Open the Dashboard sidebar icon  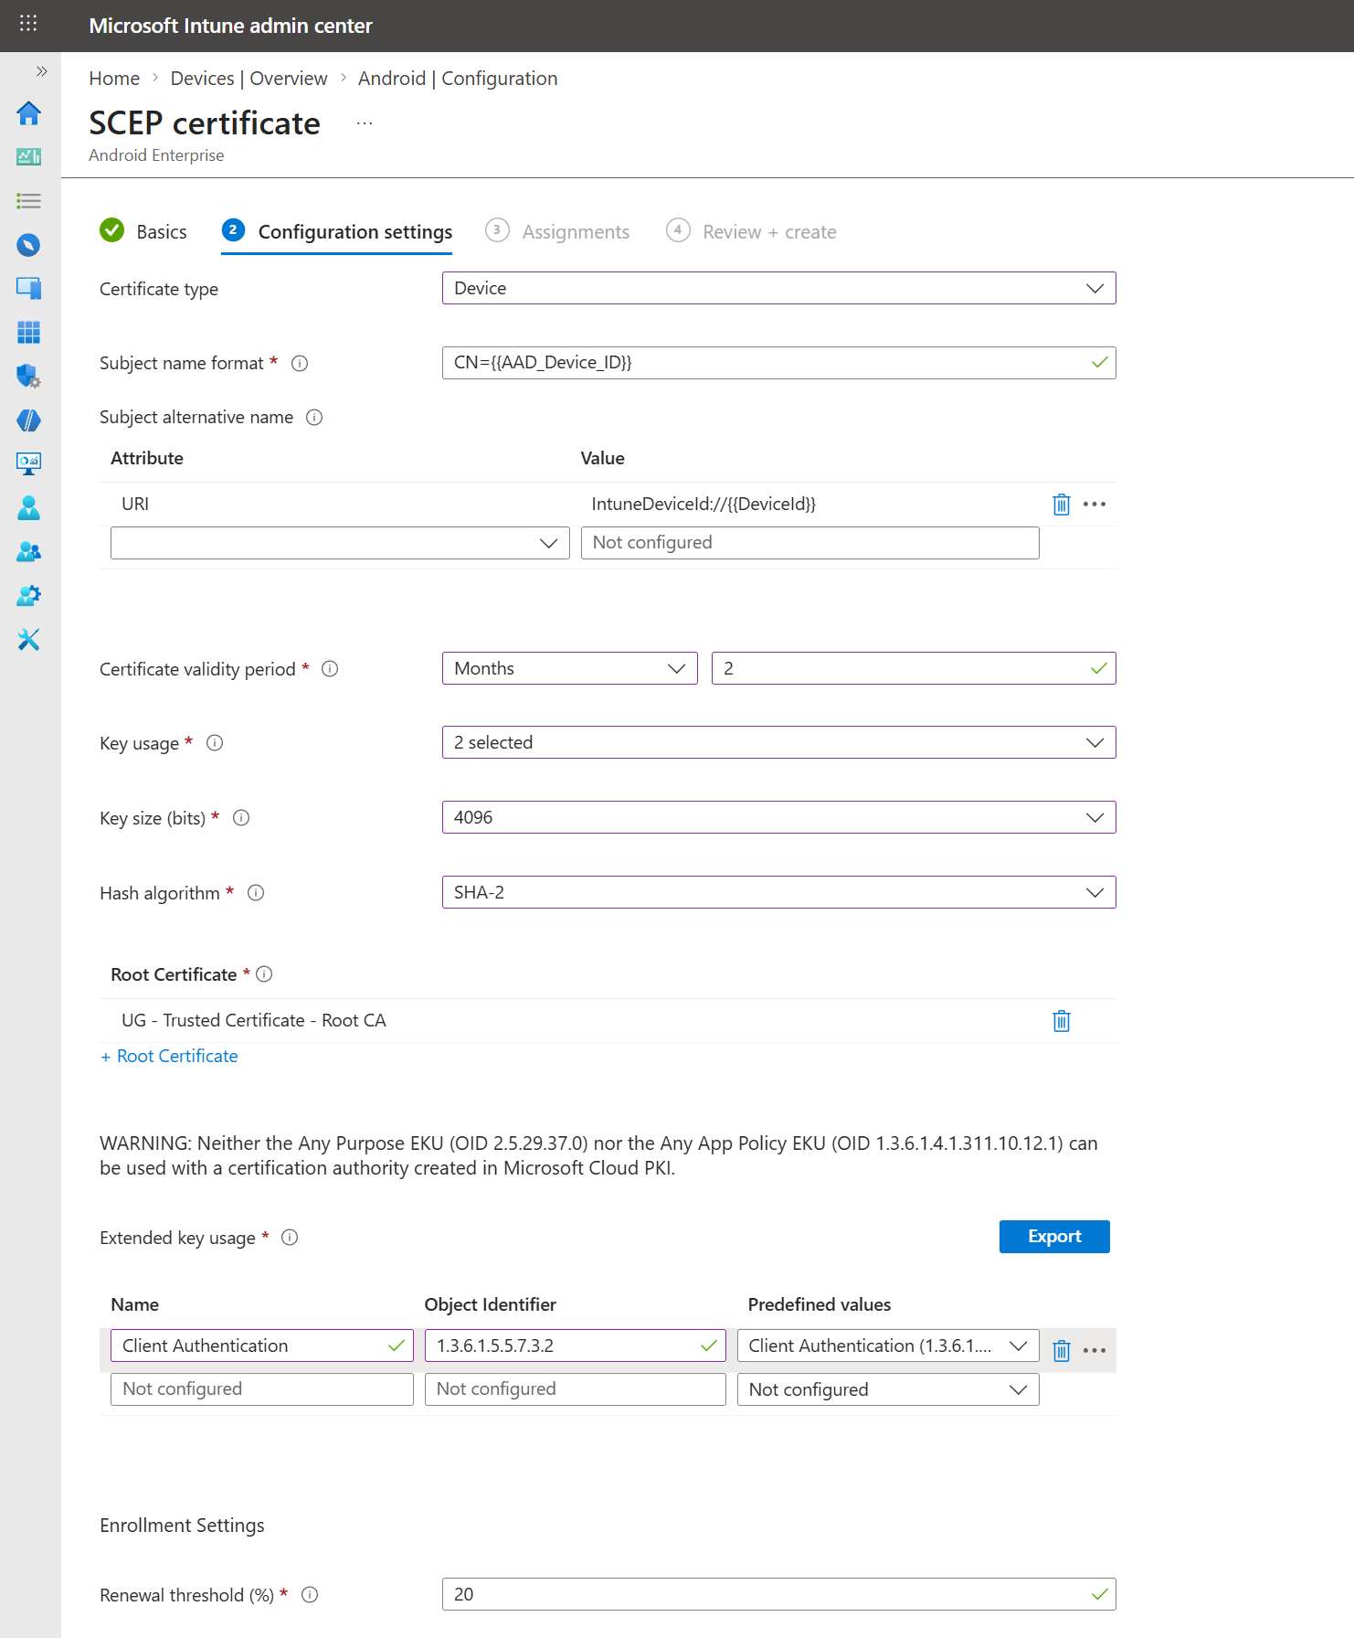pyautogui.click(x=29, y=157)
